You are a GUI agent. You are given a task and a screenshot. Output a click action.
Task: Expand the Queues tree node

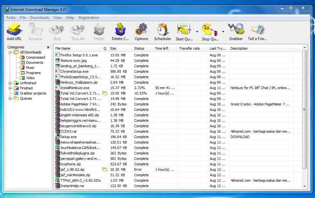coord(10,98)
